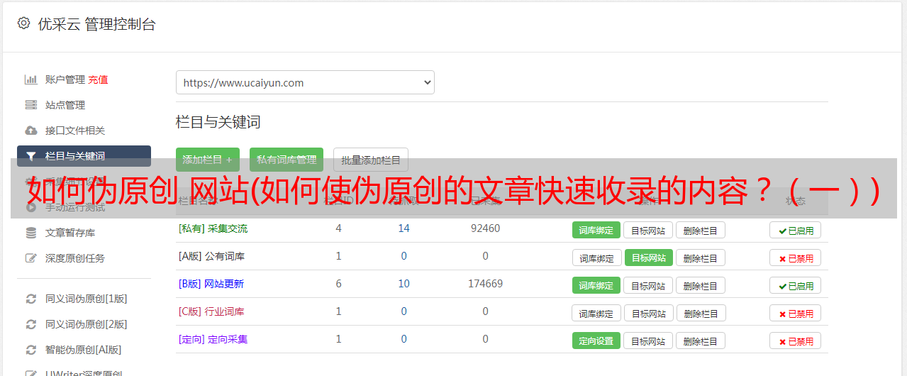Screen dimensions: 907x376
Task: Click 删除栏目 in the 网站更新 row
Action: 700,285
